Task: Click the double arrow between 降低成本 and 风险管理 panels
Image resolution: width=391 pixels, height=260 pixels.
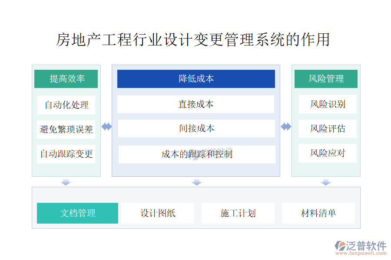Action: coord(286,127)
